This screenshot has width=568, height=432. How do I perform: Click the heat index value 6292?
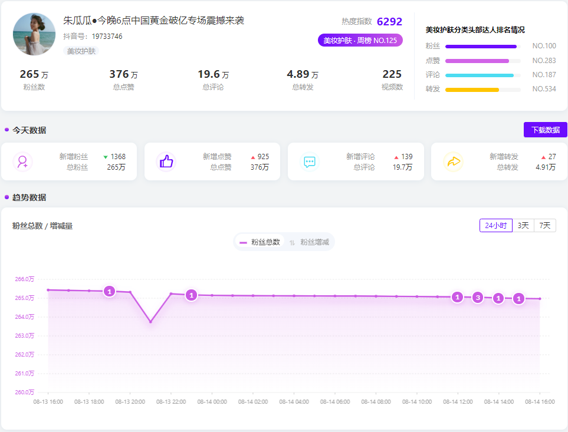tap(390, 22)
